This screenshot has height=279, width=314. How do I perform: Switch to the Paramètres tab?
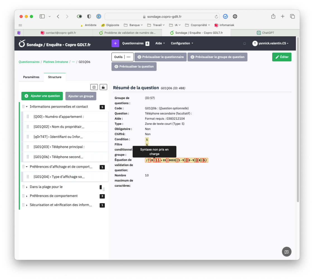pos(31,77)
